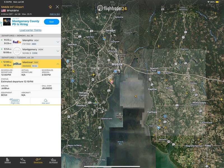
Task: Tap the MGM airport code badge
Action: click(41, 50)
